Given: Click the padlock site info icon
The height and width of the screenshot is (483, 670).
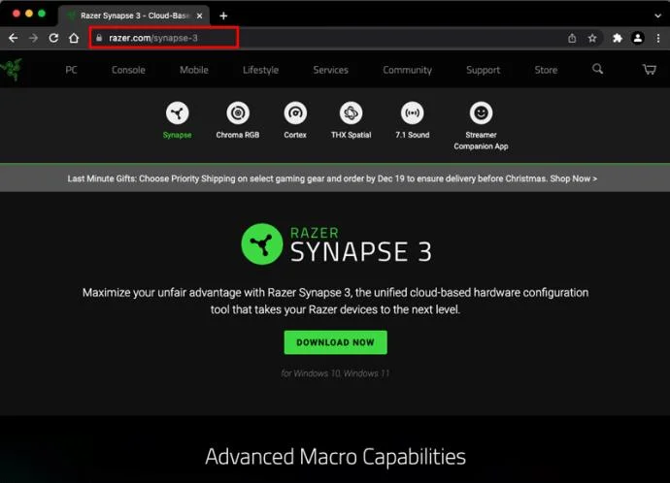Looking at the screenshot, I should pyautogui.click(x=99, y=38).
